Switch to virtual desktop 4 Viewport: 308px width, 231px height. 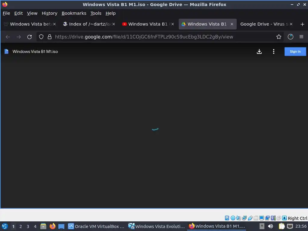click(35, 226)
